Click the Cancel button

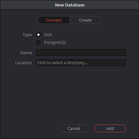click(74, 128)
